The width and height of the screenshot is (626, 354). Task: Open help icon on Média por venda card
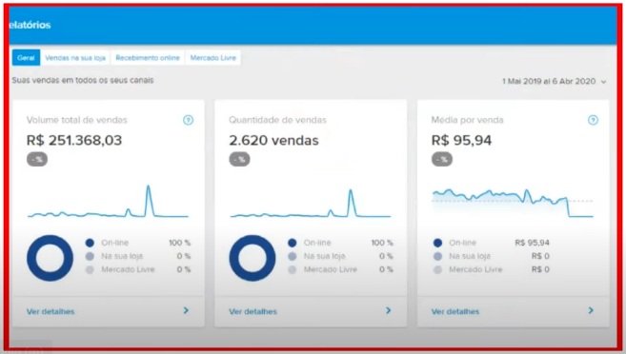593,120
